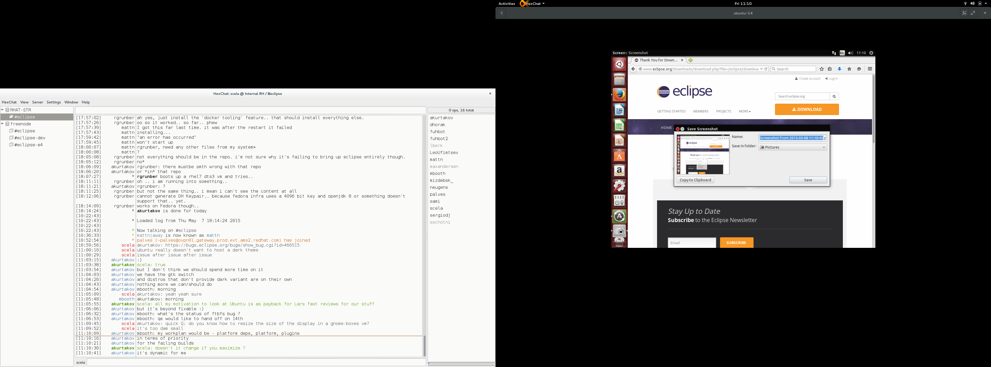
Task: Launch Firefox from the Unity launcher
Action: click(x=619, y=95)
